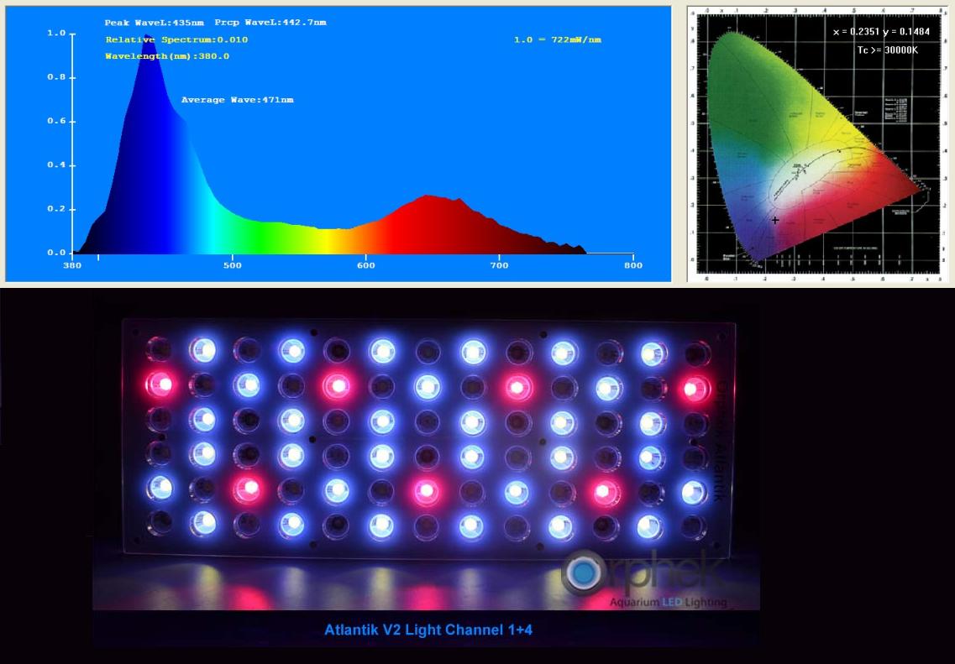Click the '500' wavelength axis label
The image size is (955, 664).
click(x=232, y=265)
